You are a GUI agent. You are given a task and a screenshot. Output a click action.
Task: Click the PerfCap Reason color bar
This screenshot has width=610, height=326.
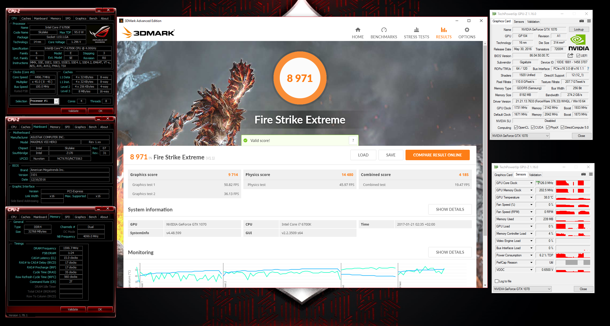[573, 263]
